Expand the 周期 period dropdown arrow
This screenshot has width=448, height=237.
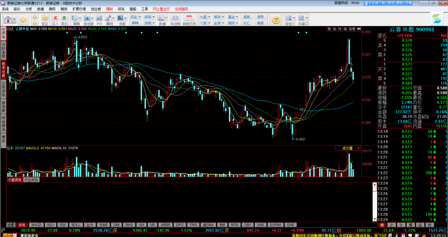click(x=80, y=18)
